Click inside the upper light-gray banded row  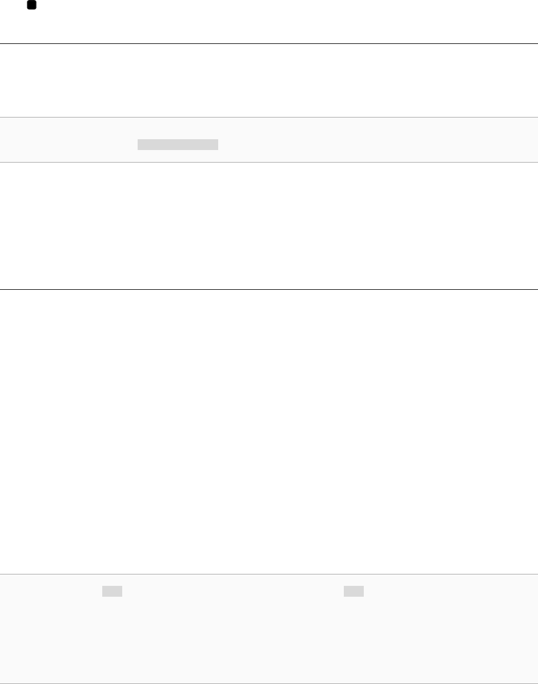point(269,140)
